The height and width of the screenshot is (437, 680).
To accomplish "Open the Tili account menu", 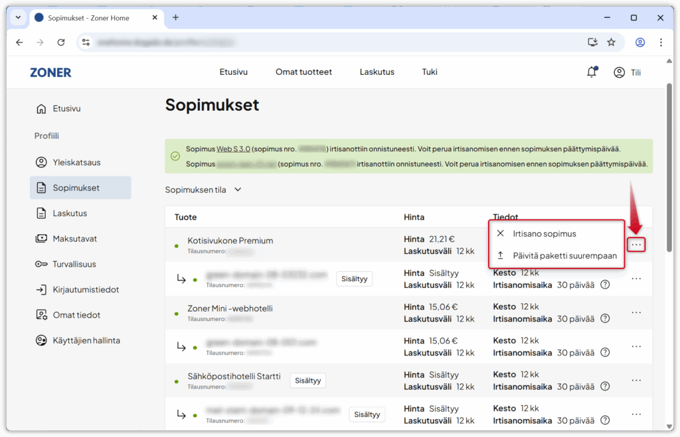I will point(628,72).
